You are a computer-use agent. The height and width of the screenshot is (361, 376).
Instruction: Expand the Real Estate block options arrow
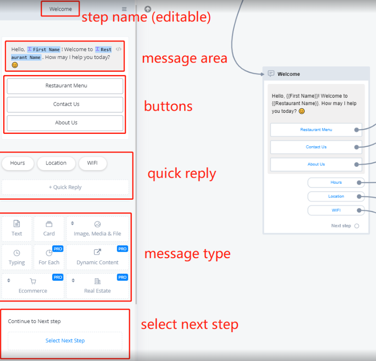click(x=72, y=280)
